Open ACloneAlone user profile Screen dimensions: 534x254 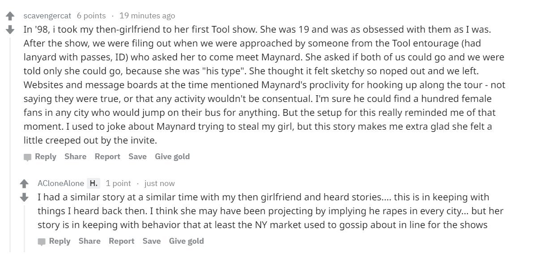point(61,183)
